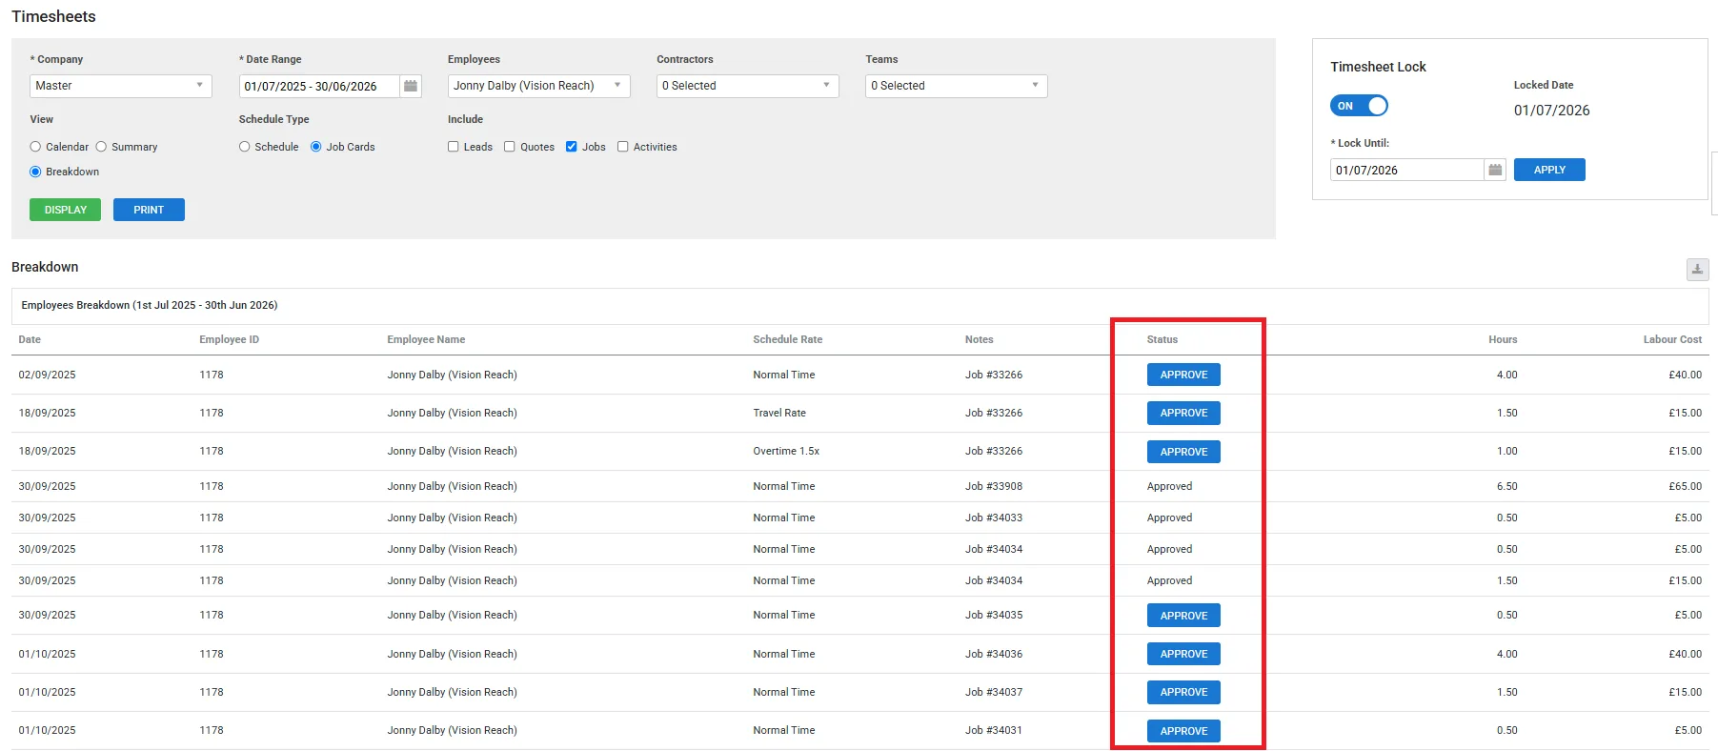This screenshot has height=751, width=1718.
Task: Click the Date Range input field
Action: coord(319,86)
